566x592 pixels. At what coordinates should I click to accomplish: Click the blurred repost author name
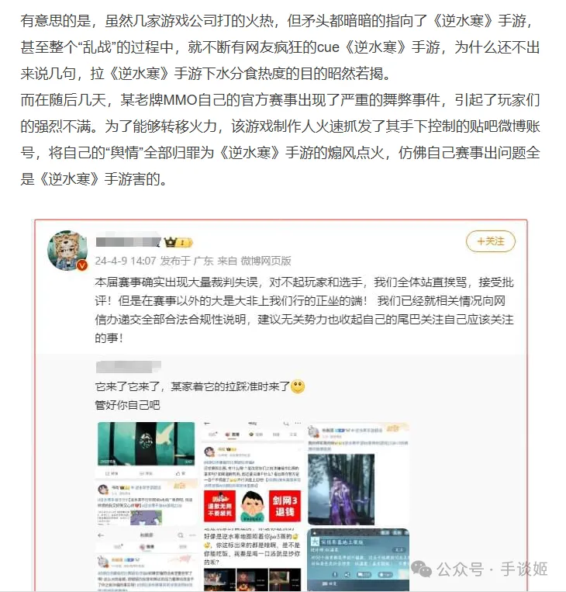click(x=128, y=366)
